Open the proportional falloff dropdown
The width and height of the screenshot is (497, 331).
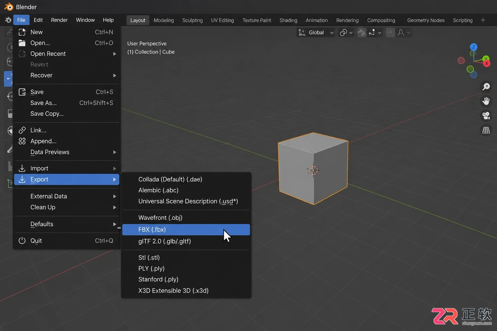pos(403,32)
